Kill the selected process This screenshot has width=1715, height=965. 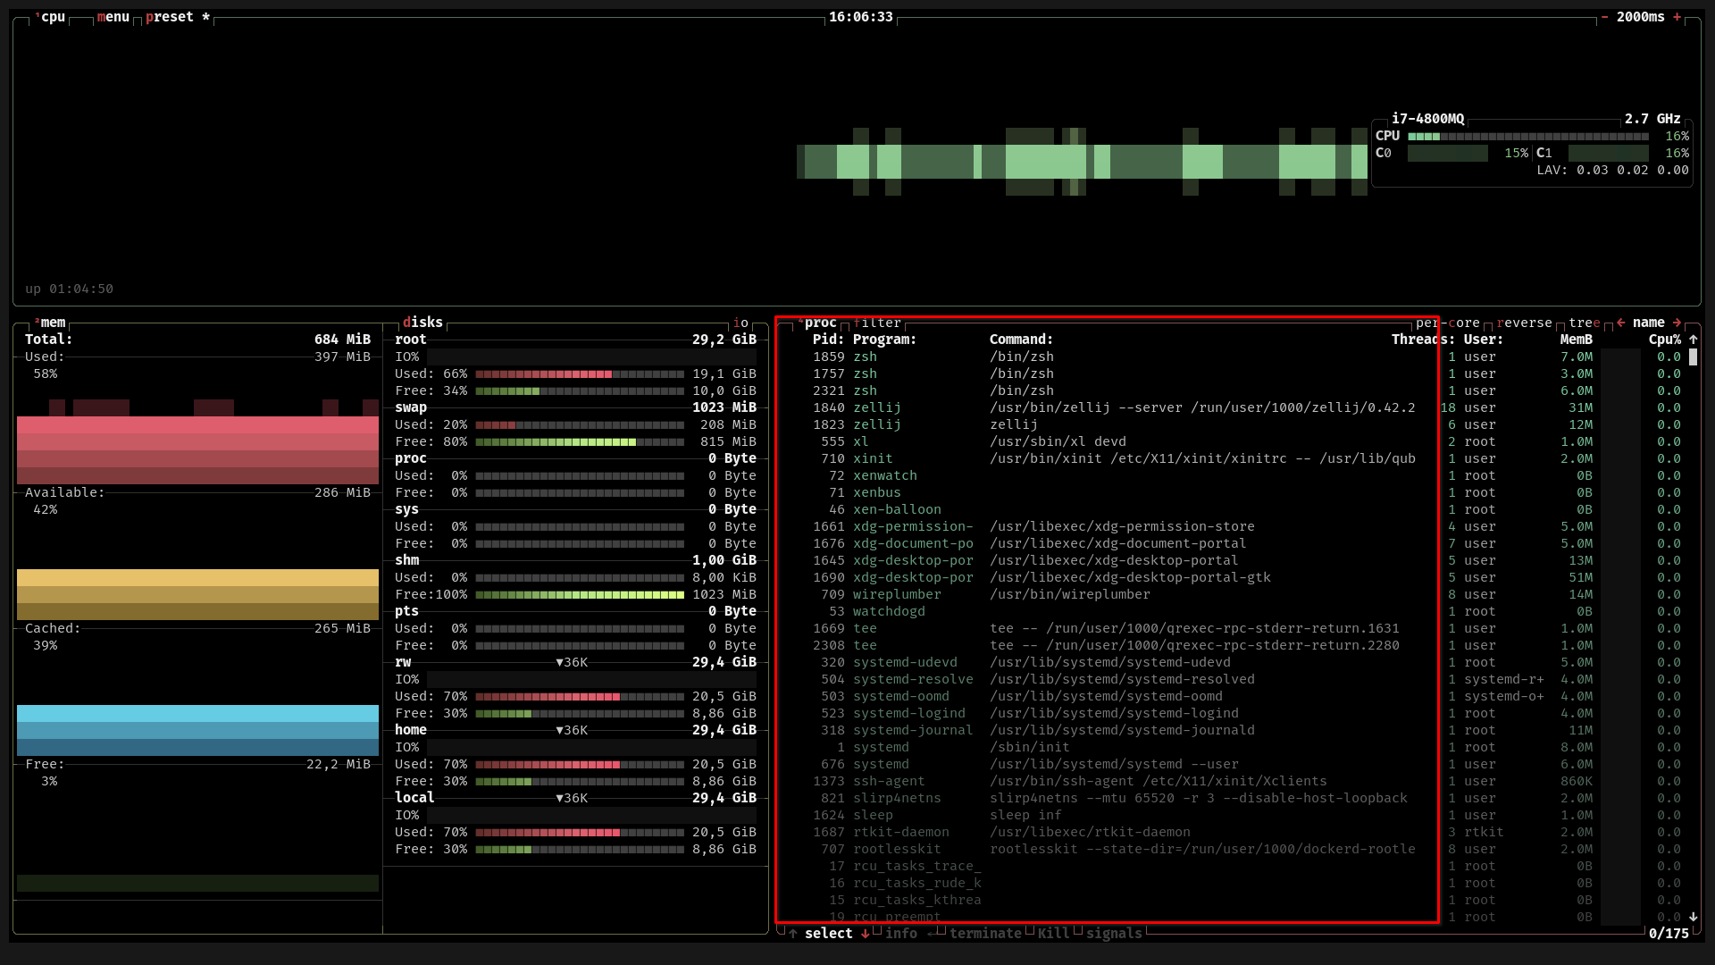coord(1052,933)
